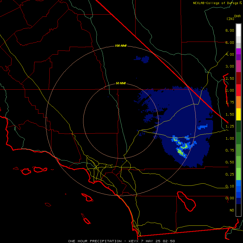Click the 1.50 scale value
Viewport: 243px width, 243px height.
pos(230,114)
